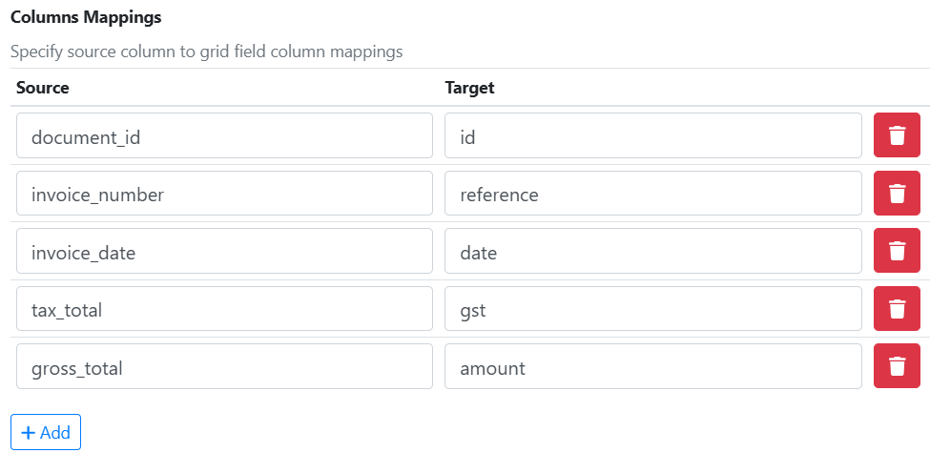Delete the invoice_number mapping row
The image size is (930, 453).
897,194
